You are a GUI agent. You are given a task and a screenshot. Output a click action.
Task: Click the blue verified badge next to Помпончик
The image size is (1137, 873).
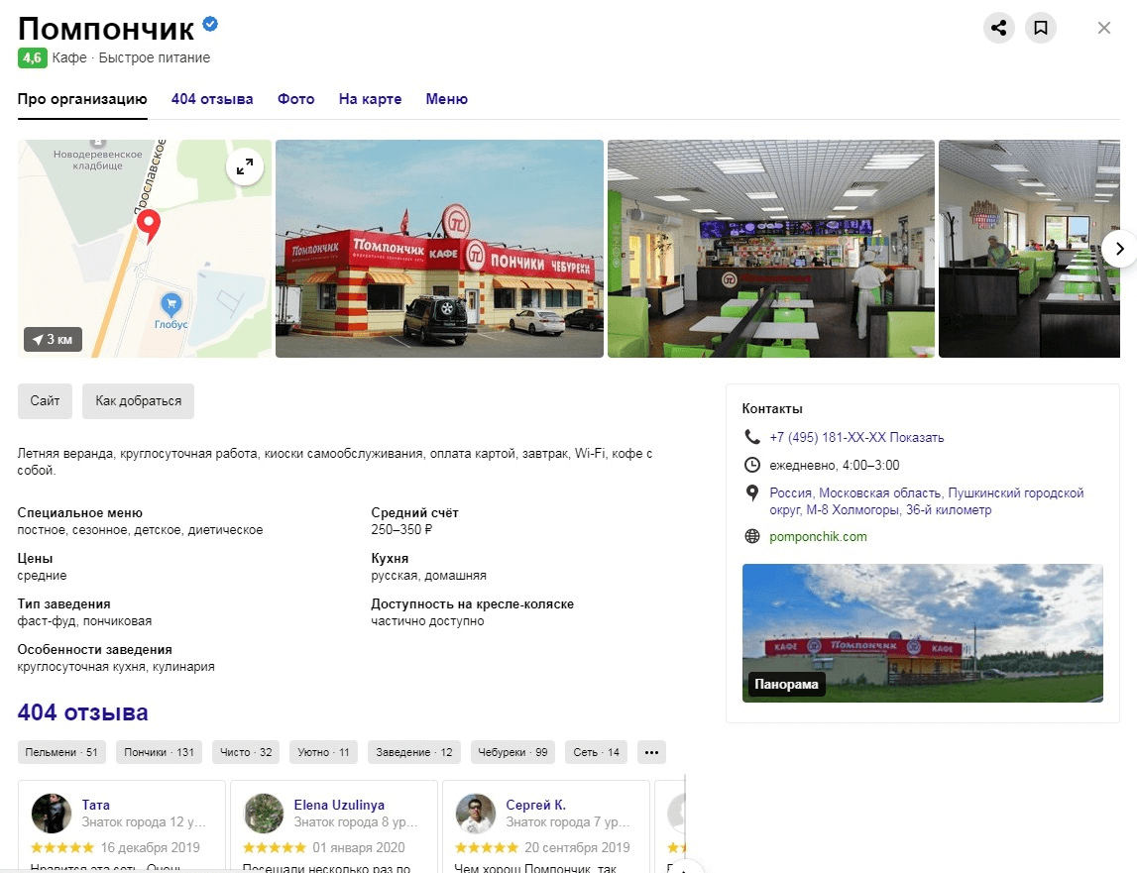click(x=210, y=24)
